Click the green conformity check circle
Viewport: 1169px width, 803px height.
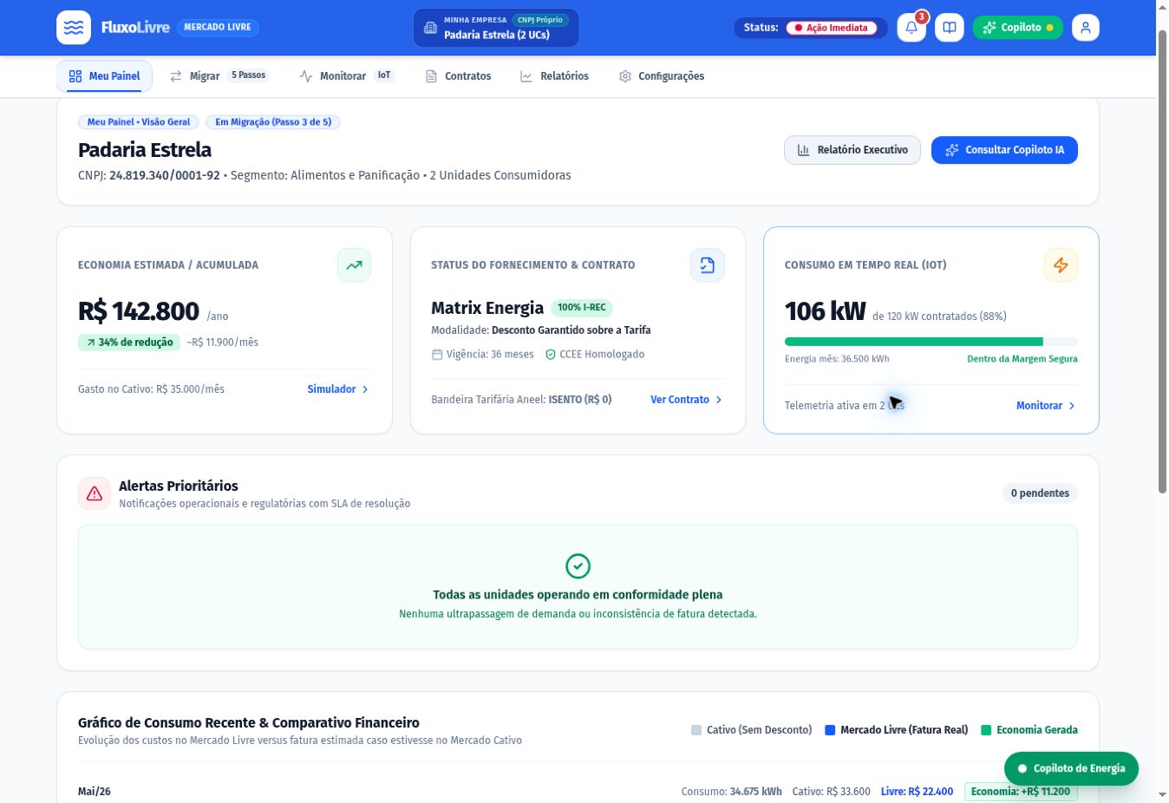tap(578, 566)
